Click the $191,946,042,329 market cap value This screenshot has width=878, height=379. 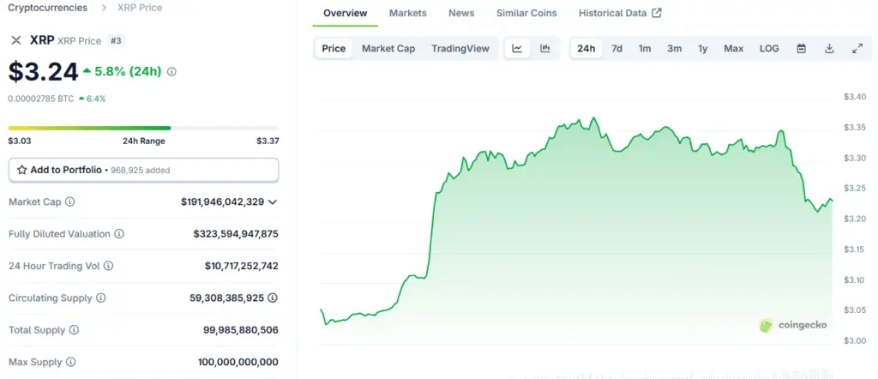pyautogui.click(x=222, y=202)
